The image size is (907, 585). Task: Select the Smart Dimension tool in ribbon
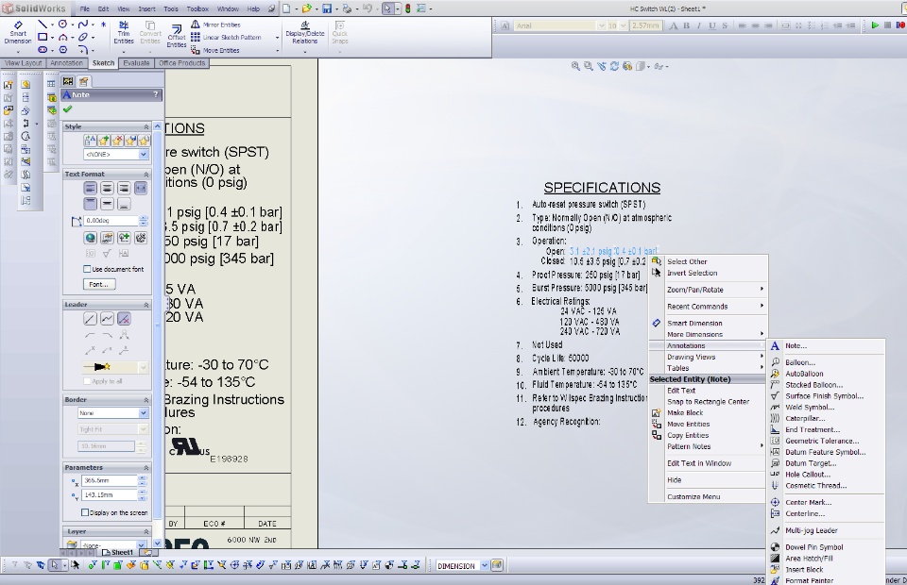17,33
